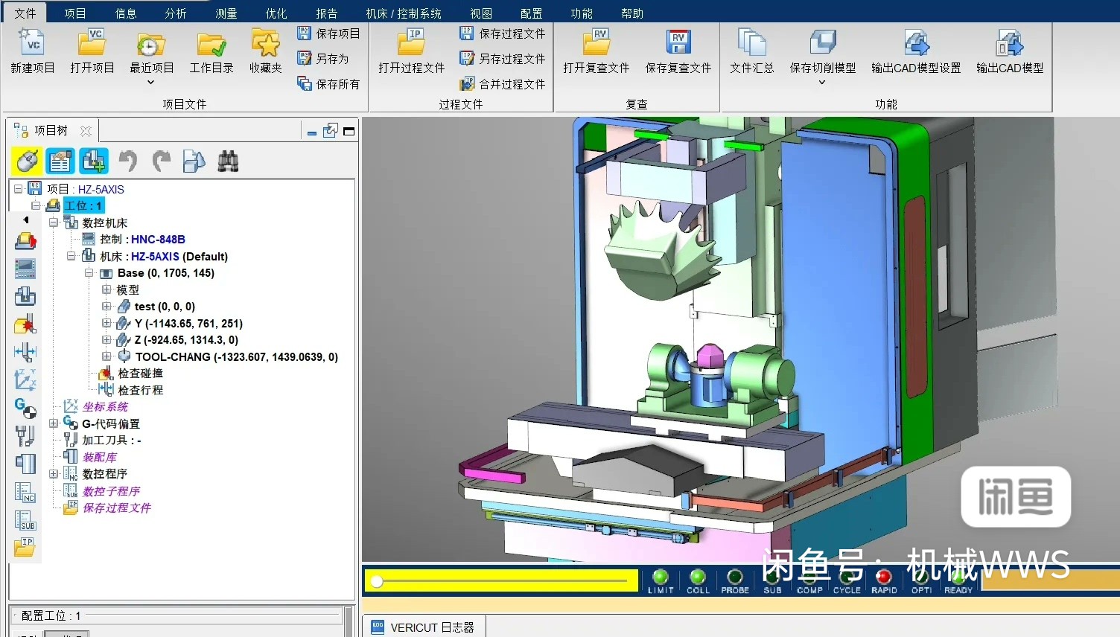Click 合并过程文件 merge process file
1120x637 pixels.
click(x=503, y=84)
